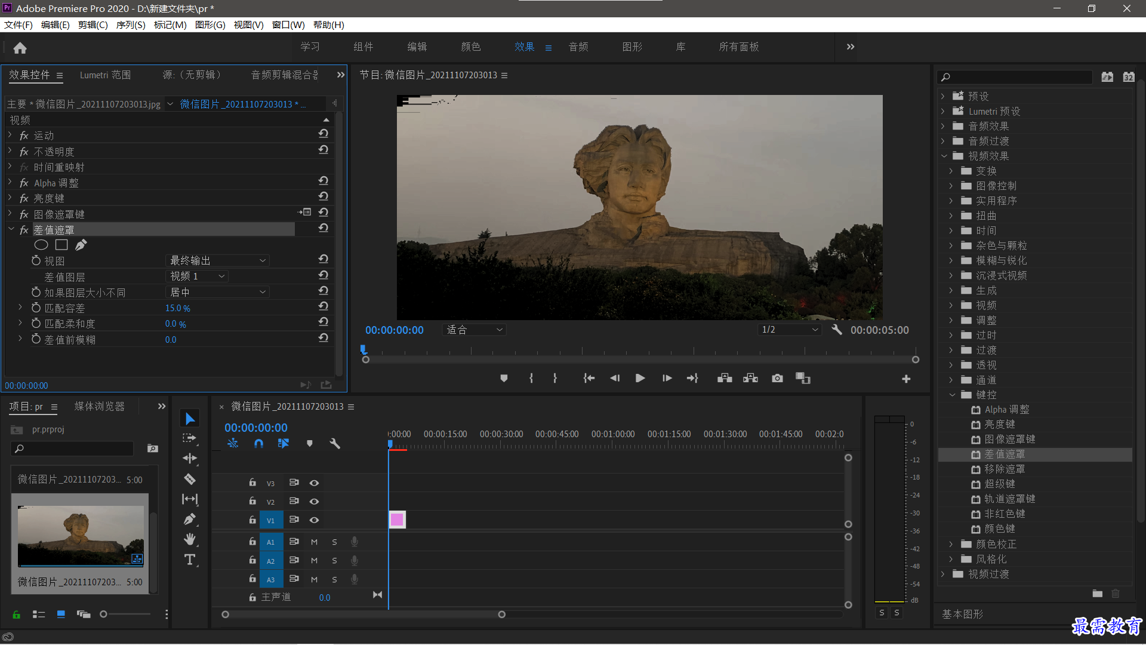Add marker in program monitor
The image size is (1146, 645).
point(504,378)
